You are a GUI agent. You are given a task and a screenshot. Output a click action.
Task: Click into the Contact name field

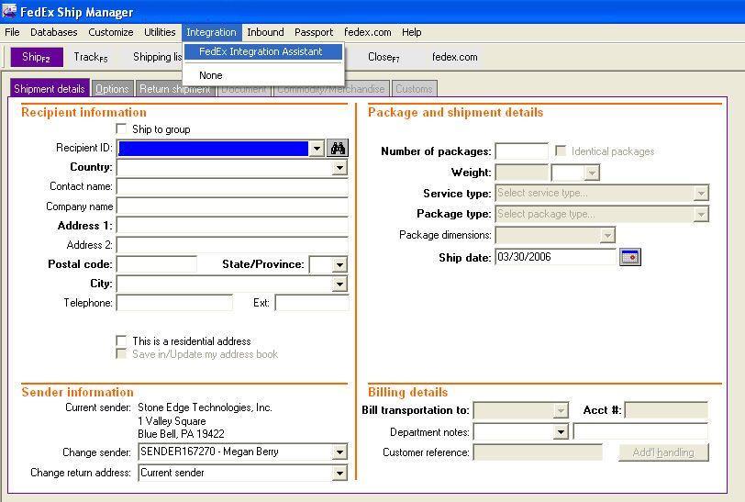pyautogui.click(x=231, y=187)
